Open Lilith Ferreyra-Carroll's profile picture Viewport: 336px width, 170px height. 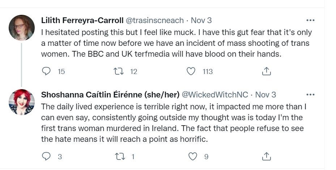point(22,28)
